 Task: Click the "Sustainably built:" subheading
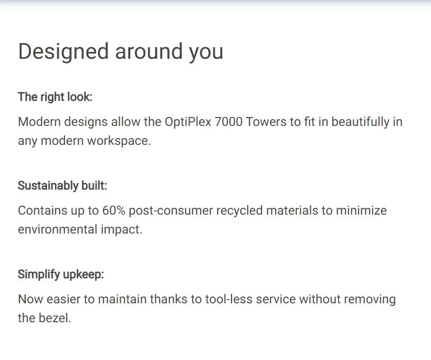62,186
